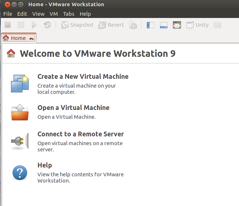Close the VMware Workstation window
The image size is (239, 206).
point(7,4)
